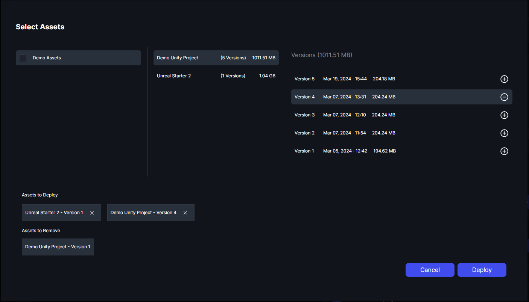Select the Version 3 row label
This screenshot has width=529, height=302.
pyautogui.click(x=304, y=115)
